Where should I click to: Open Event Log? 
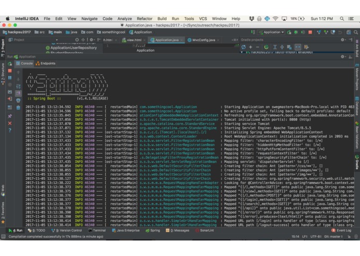pyautogui.click(x=341, y=230)
